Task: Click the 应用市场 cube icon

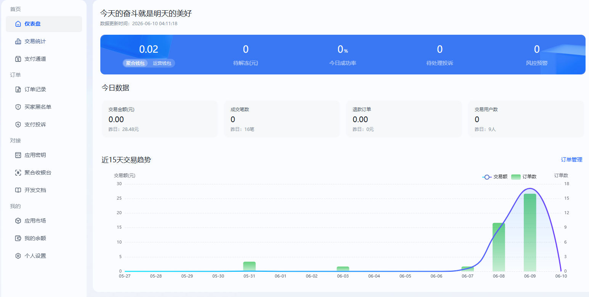Action: coord(18,221)
